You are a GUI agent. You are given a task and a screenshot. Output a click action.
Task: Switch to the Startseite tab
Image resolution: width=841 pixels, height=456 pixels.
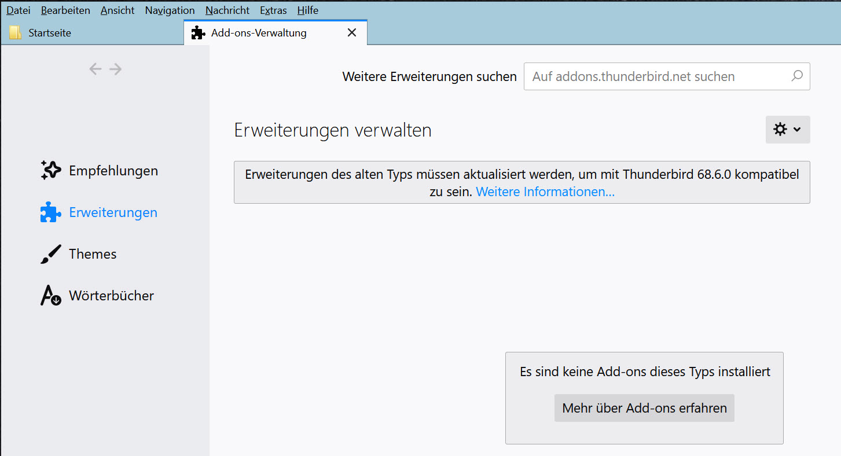[x=93, y=33]
